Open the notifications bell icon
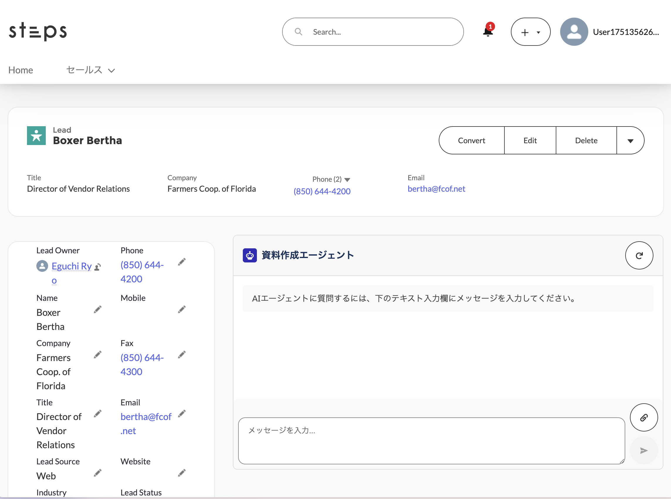The image size is (671, 499). (x=488, y=31)
